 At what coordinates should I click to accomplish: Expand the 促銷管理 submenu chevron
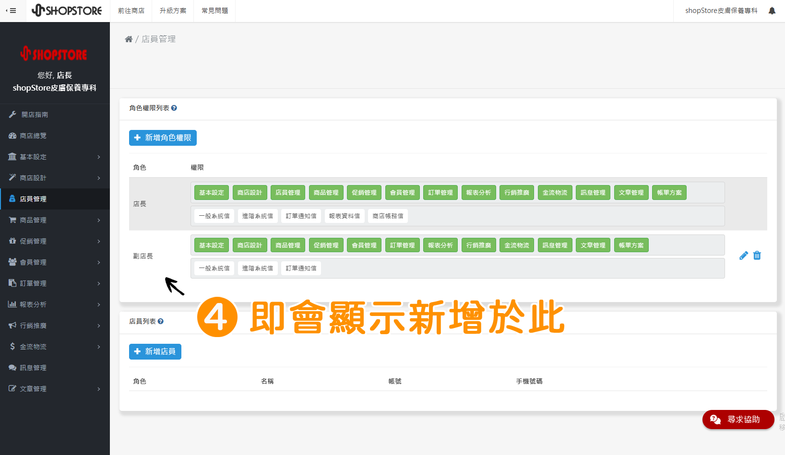[99, 241]
